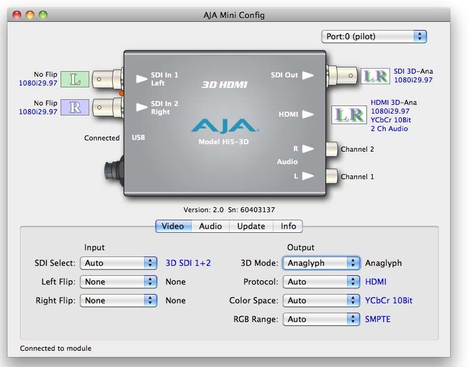Click the SDI In 1 BNC connector
Image resolution: width=475 pixels, height=367 pixels.
click(107, 79)
